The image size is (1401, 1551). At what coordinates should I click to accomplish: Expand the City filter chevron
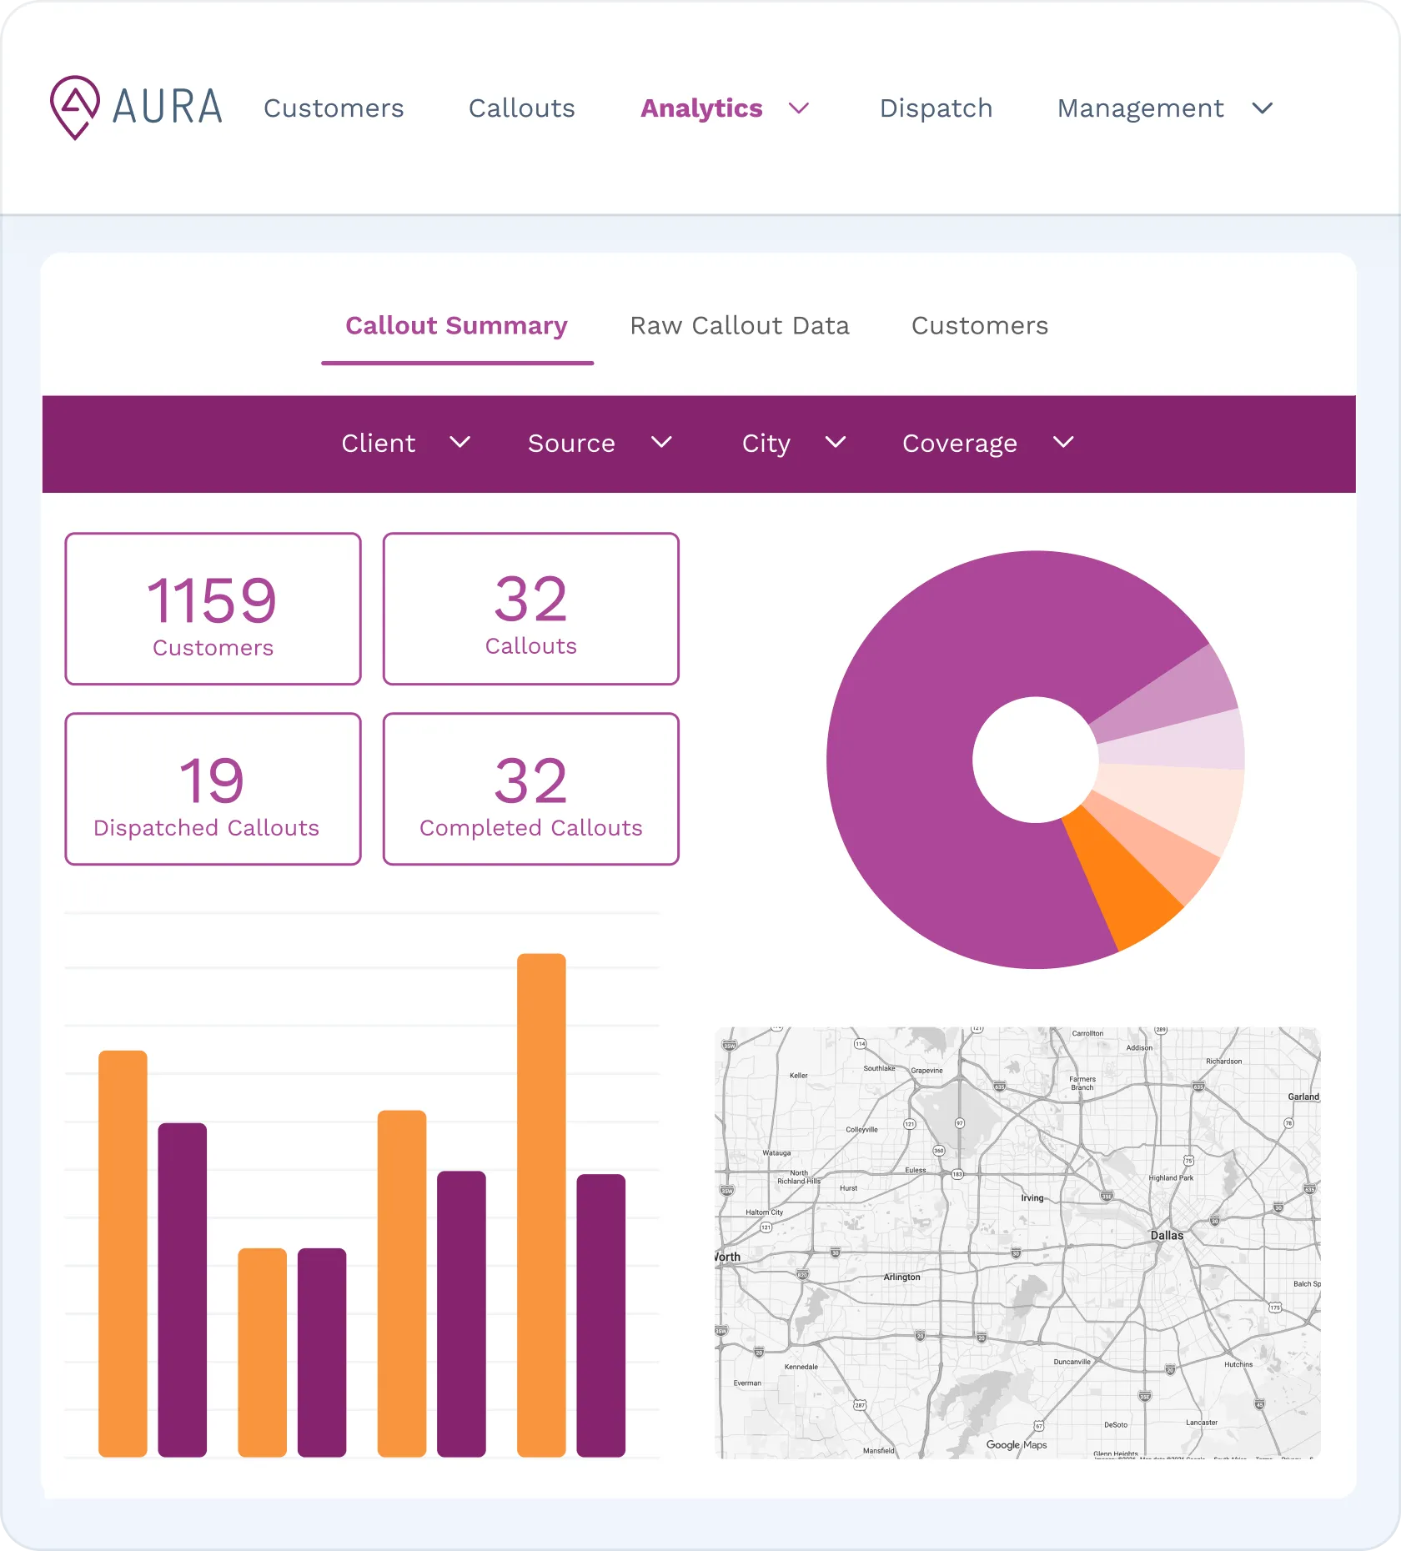pos(836,442)
